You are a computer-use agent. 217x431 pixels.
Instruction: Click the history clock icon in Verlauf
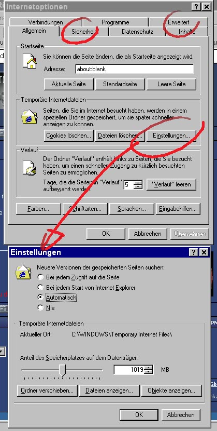(30, 168)
